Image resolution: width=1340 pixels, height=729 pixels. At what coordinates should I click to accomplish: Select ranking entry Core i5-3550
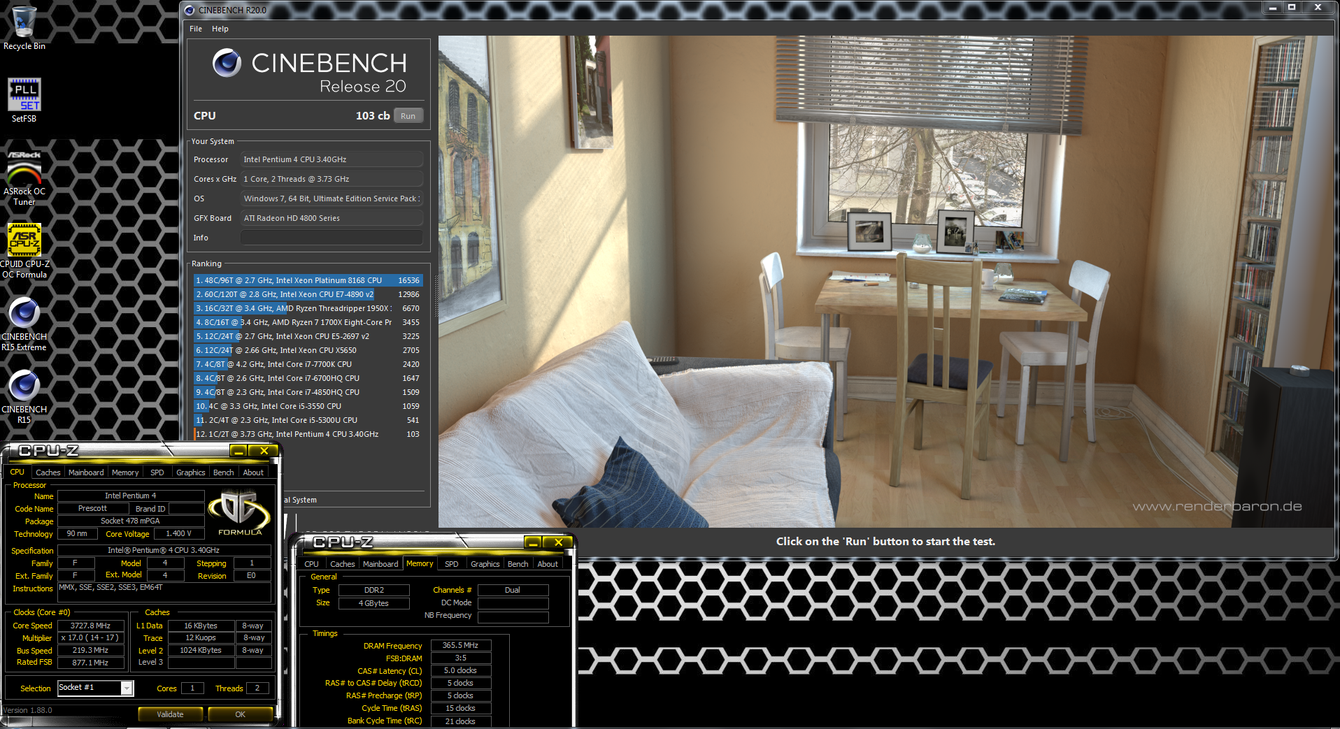click(308, 406)
